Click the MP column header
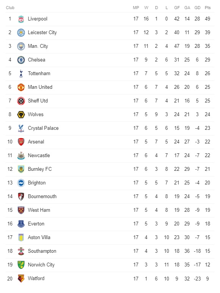The height and width of the screenshot is (293, 220). click(136, 8)
